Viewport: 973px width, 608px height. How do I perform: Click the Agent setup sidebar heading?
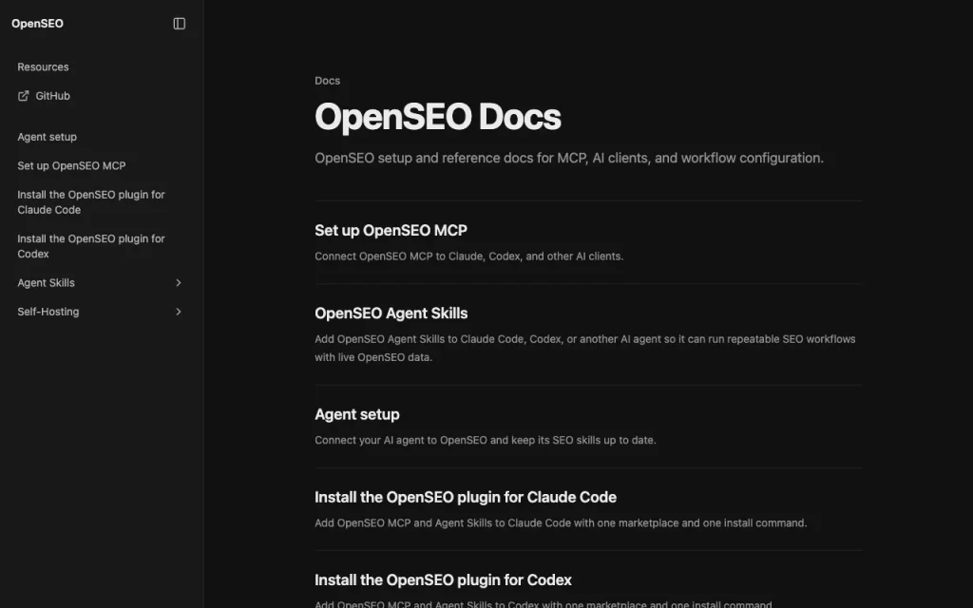coord(48,137)
